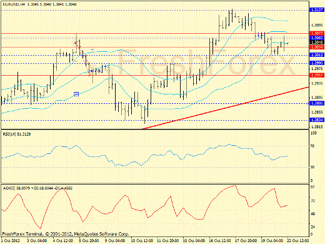Click the RSI scale value 100
Screen dimensions: 325x244
[x=313, y=133]
